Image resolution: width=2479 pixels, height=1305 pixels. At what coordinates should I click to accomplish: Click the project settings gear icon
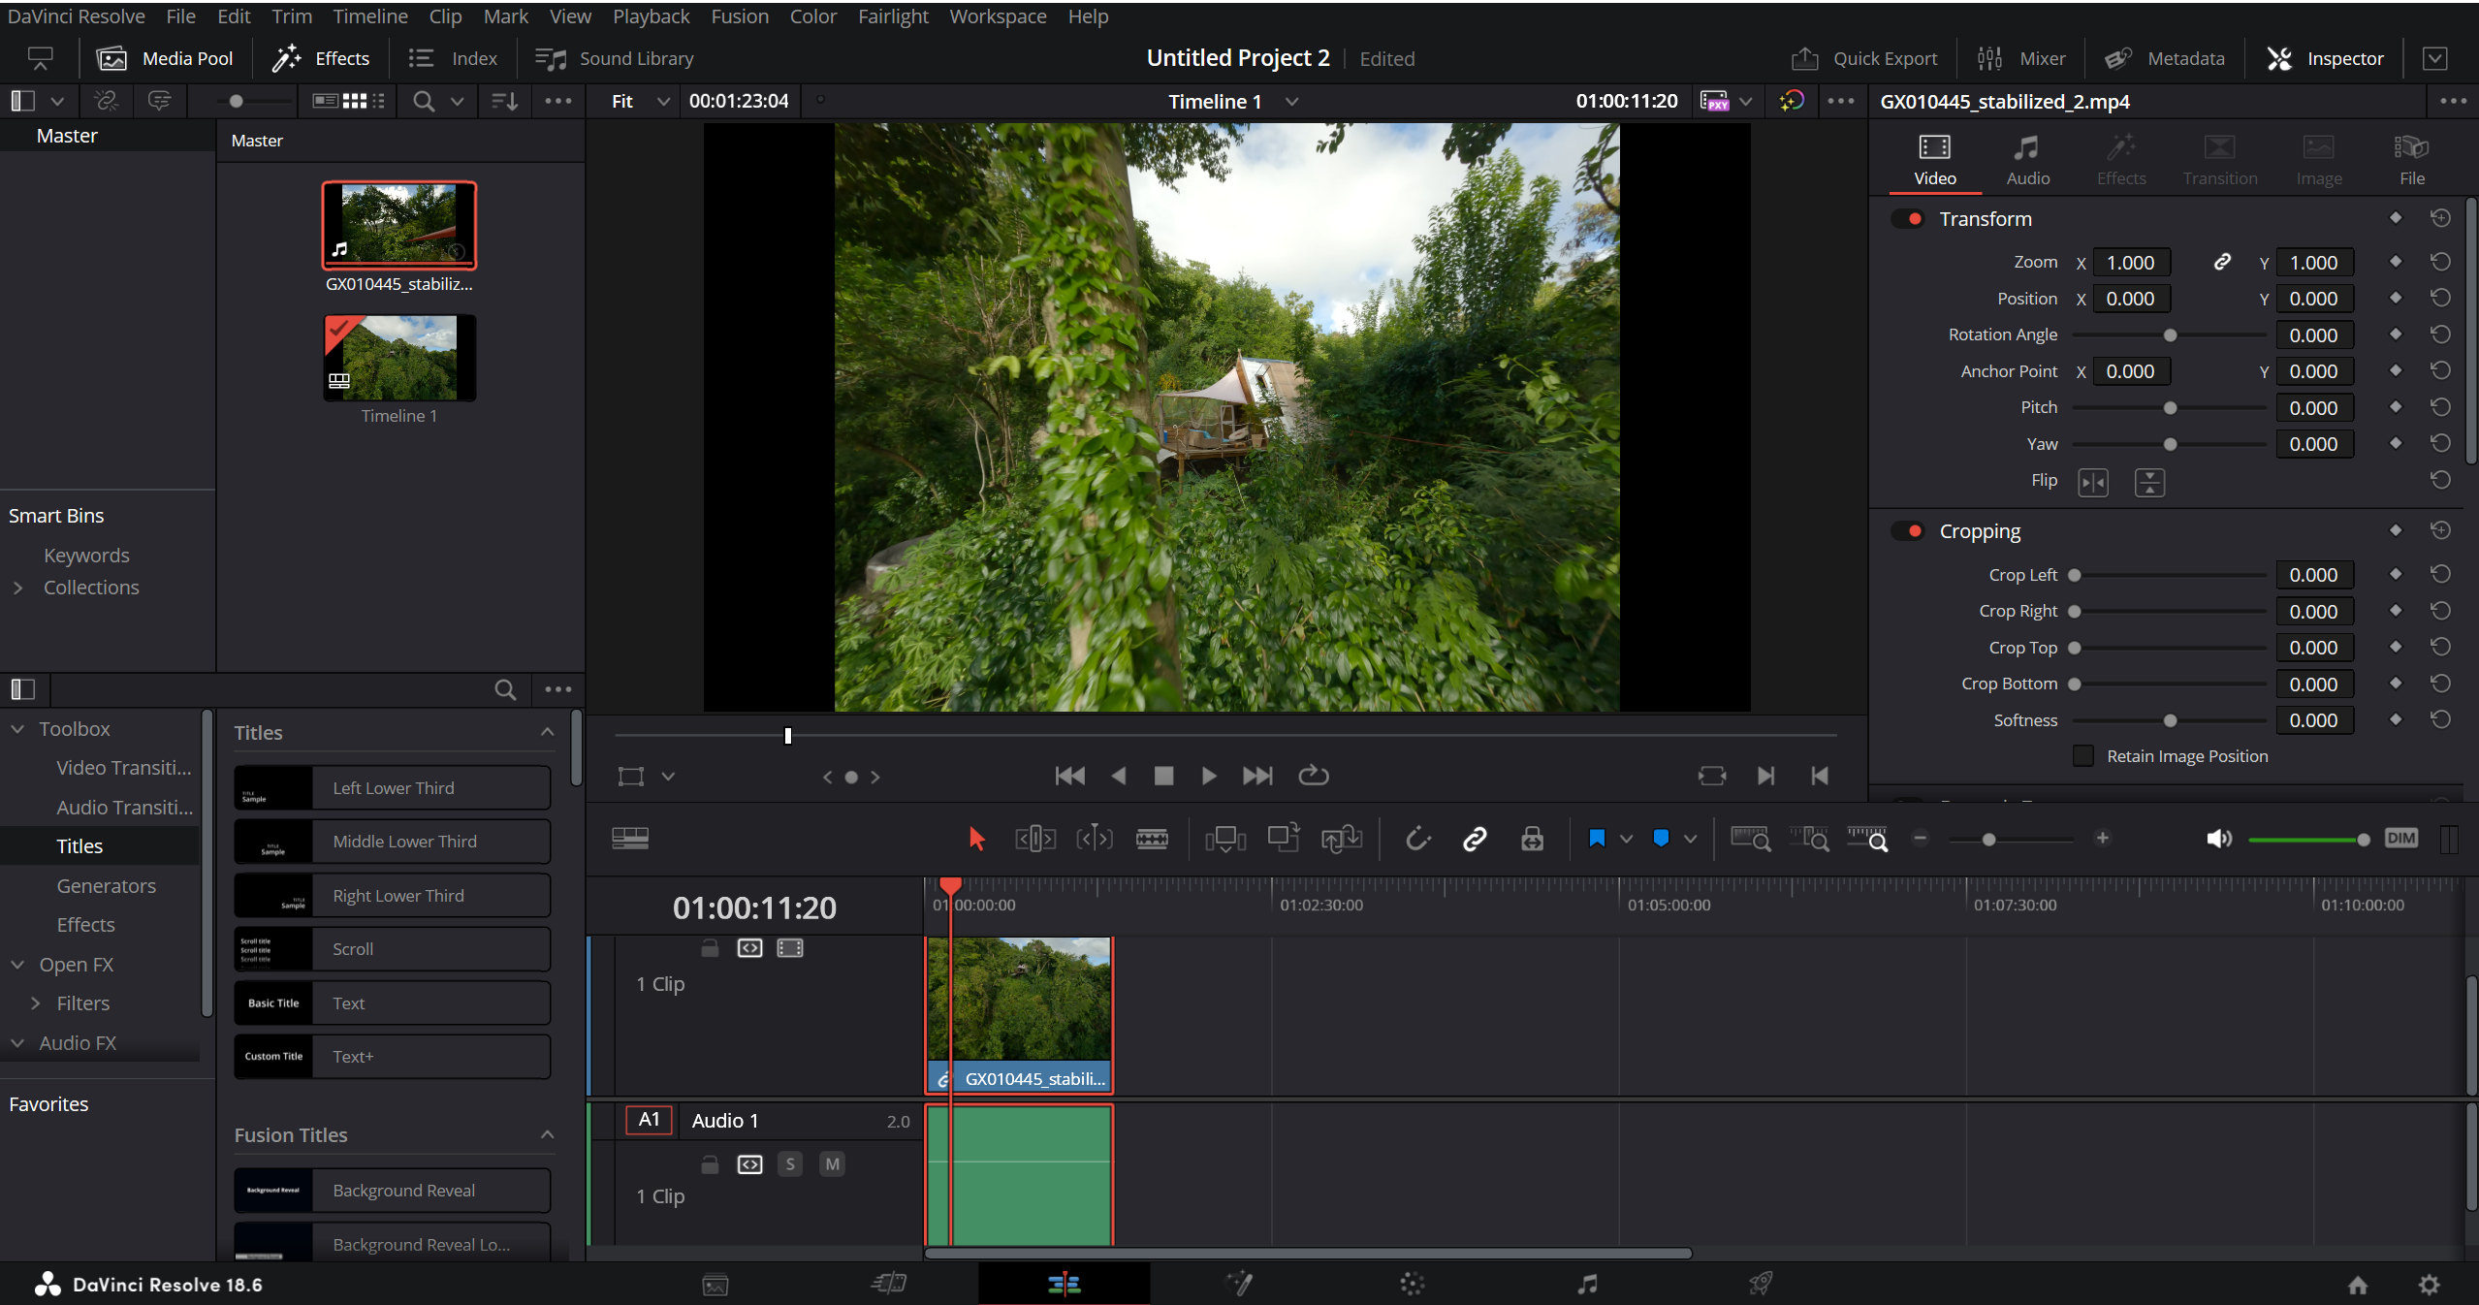pyautogui.click(x=2429, y=1285)
